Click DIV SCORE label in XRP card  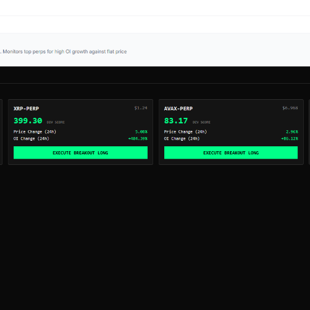56,122
